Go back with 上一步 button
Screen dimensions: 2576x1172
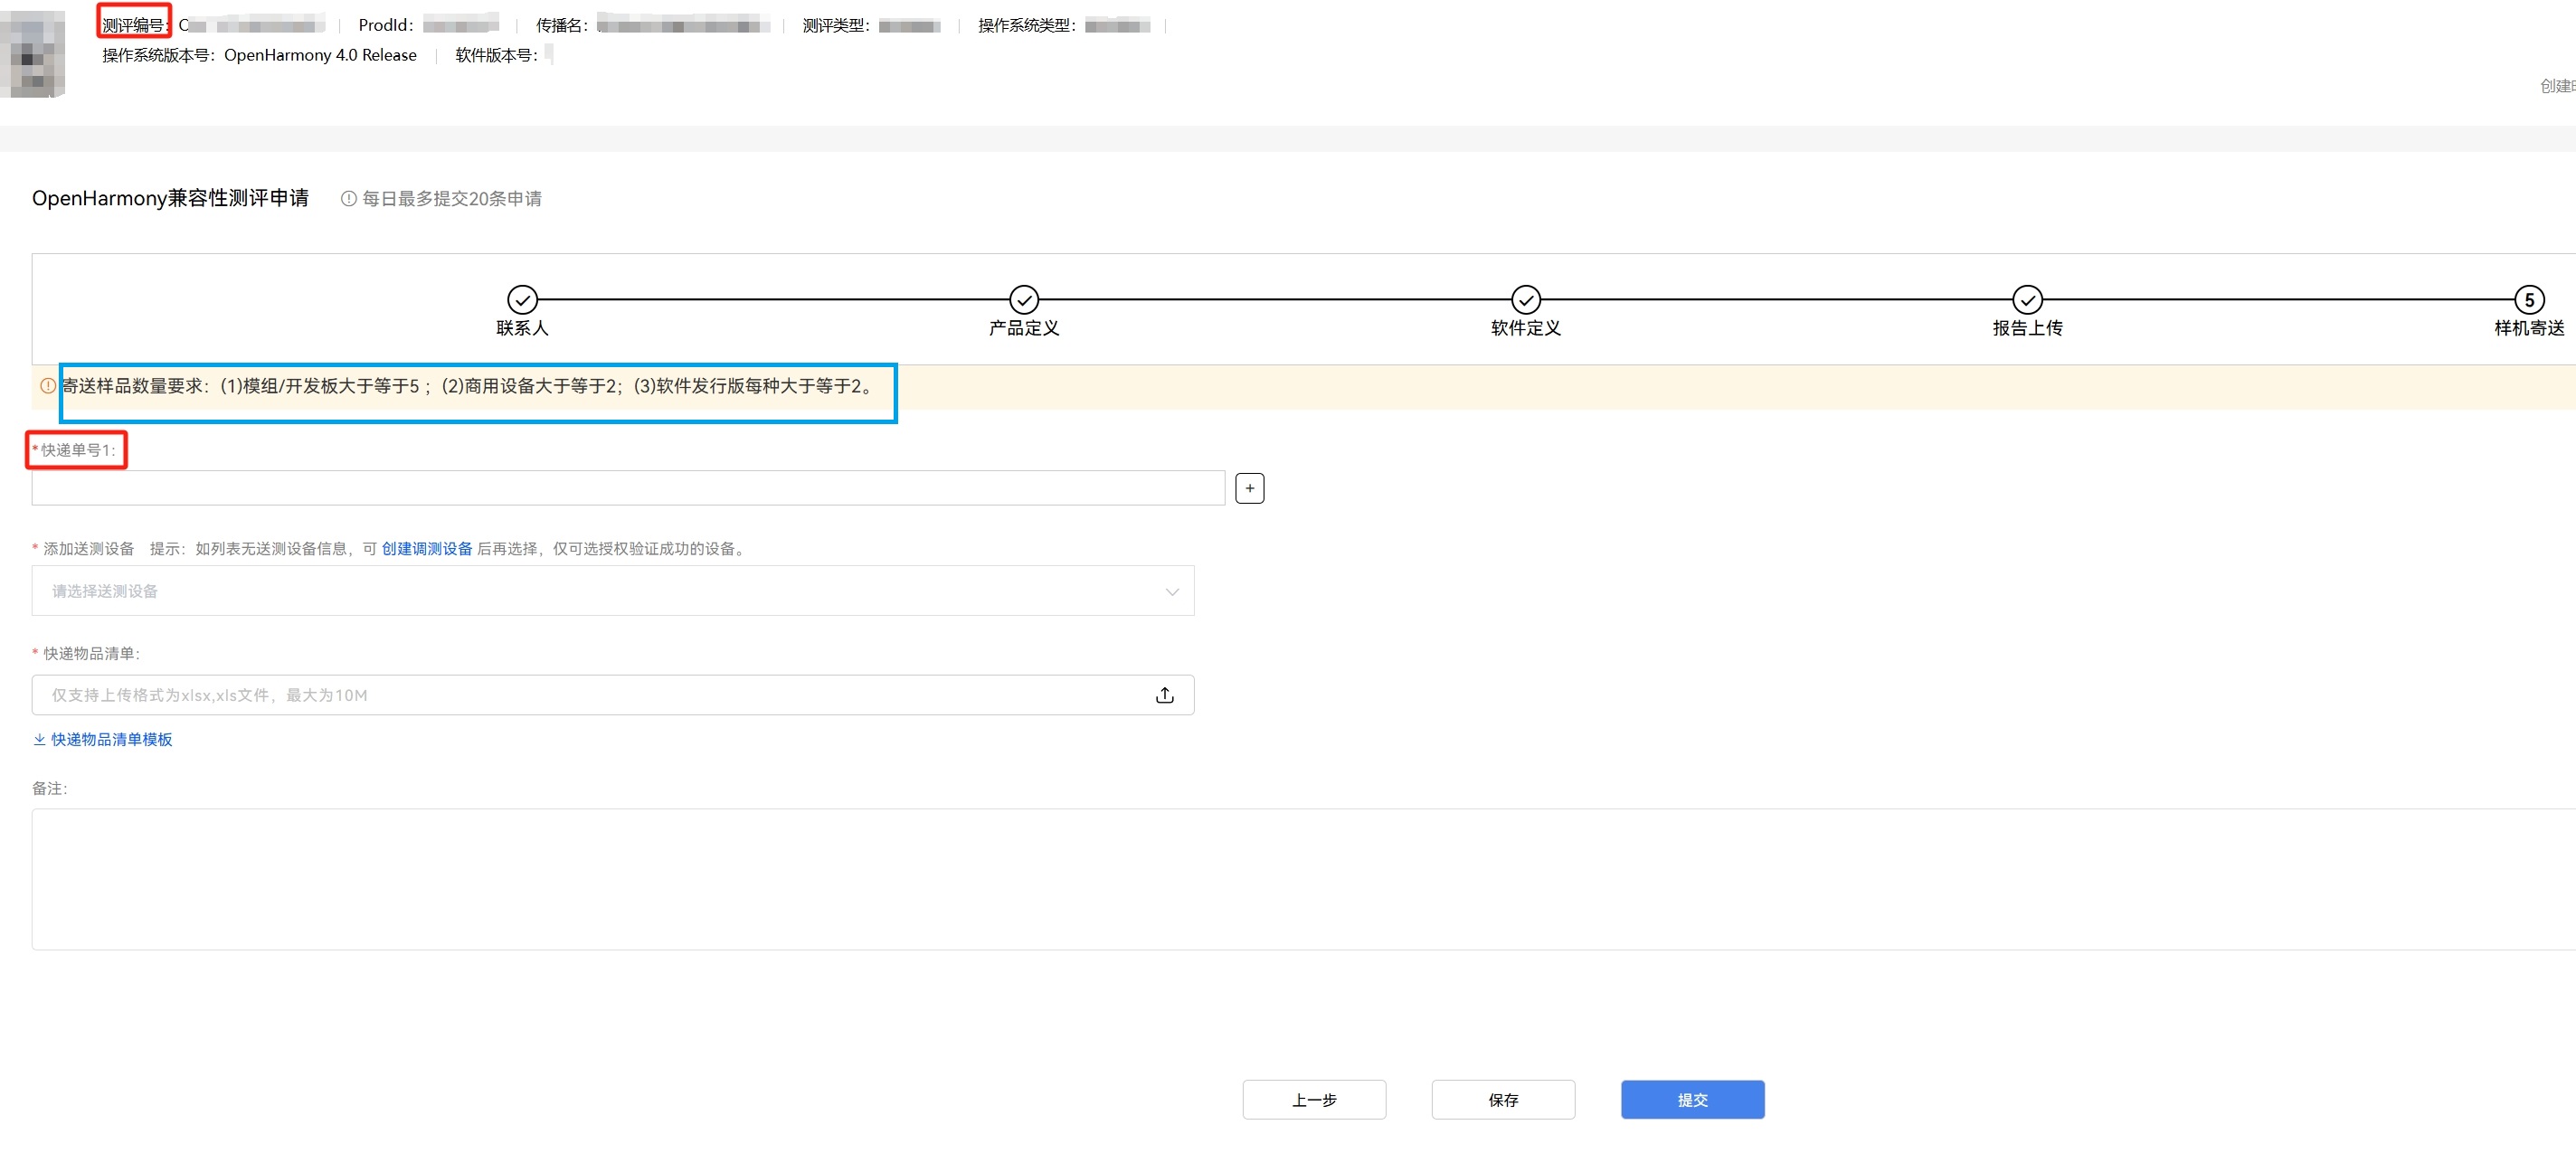[x=1314, y=1100]
